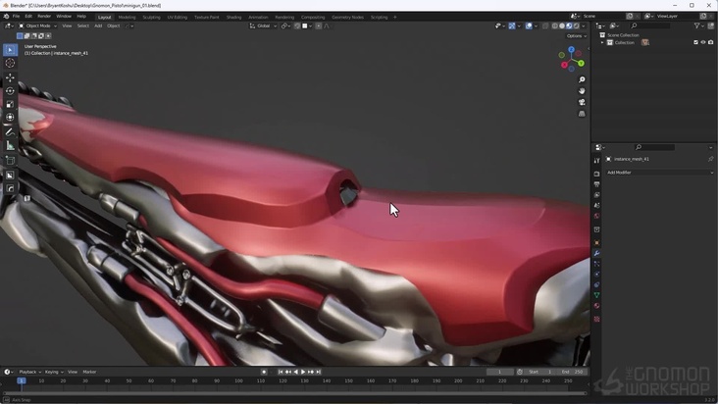
Task: Hide Collection with the eye icon
Action: [x=703, y=42]
